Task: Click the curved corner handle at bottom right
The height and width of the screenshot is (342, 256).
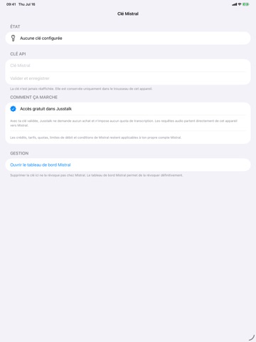Action: pyautogui.click(x=252, y=338)
